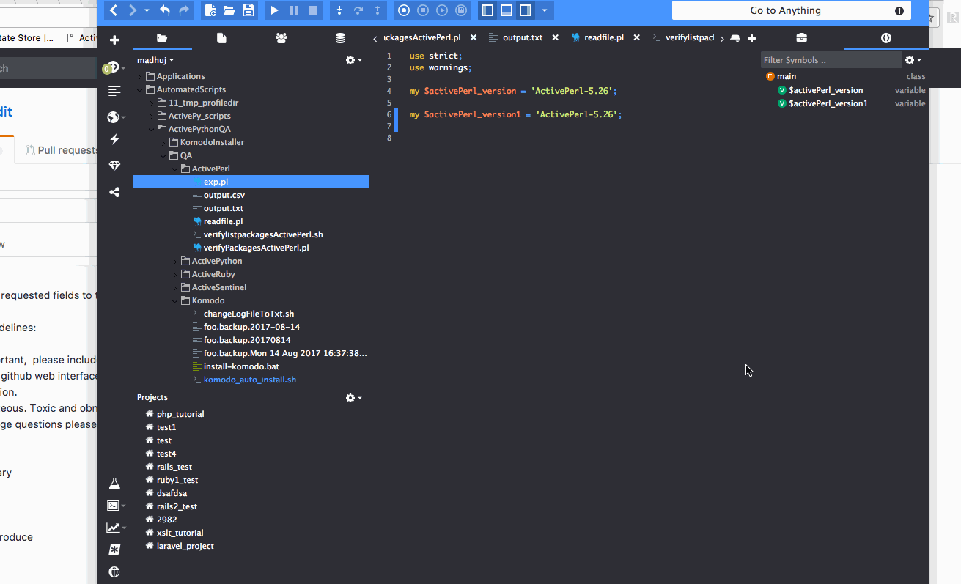Close the readfile.pl editor tab
This screenshot has width=961, height=584.
pyautogui.click(x=636, y=37)
